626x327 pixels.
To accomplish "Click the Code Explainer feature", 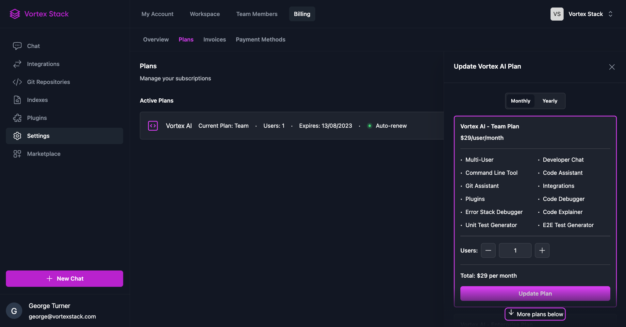I will coord(563,212).
